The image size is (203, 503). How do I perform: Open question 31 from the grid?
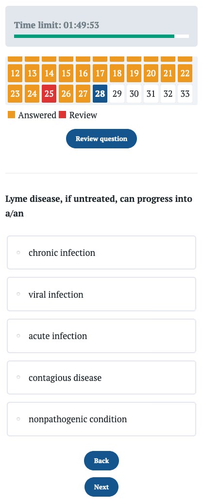151,94
